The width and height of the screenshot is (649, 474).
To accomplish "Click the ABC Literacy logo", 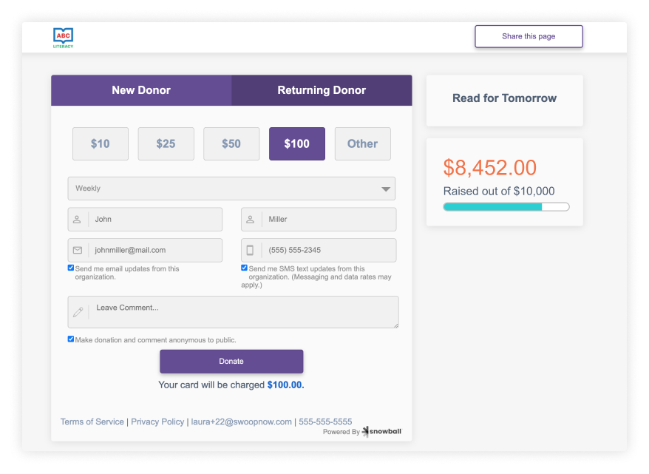I will click(x=64, y=37).
